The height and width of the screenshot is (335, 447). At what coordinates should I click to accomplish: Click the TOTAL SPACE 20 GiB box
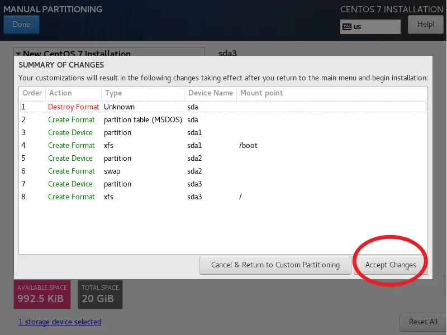tap(101, 294)
